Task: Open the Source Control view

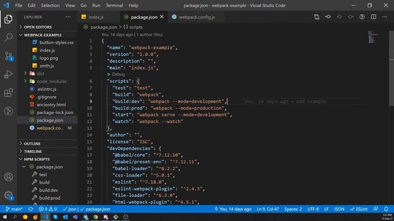Action: pos(9,56)
